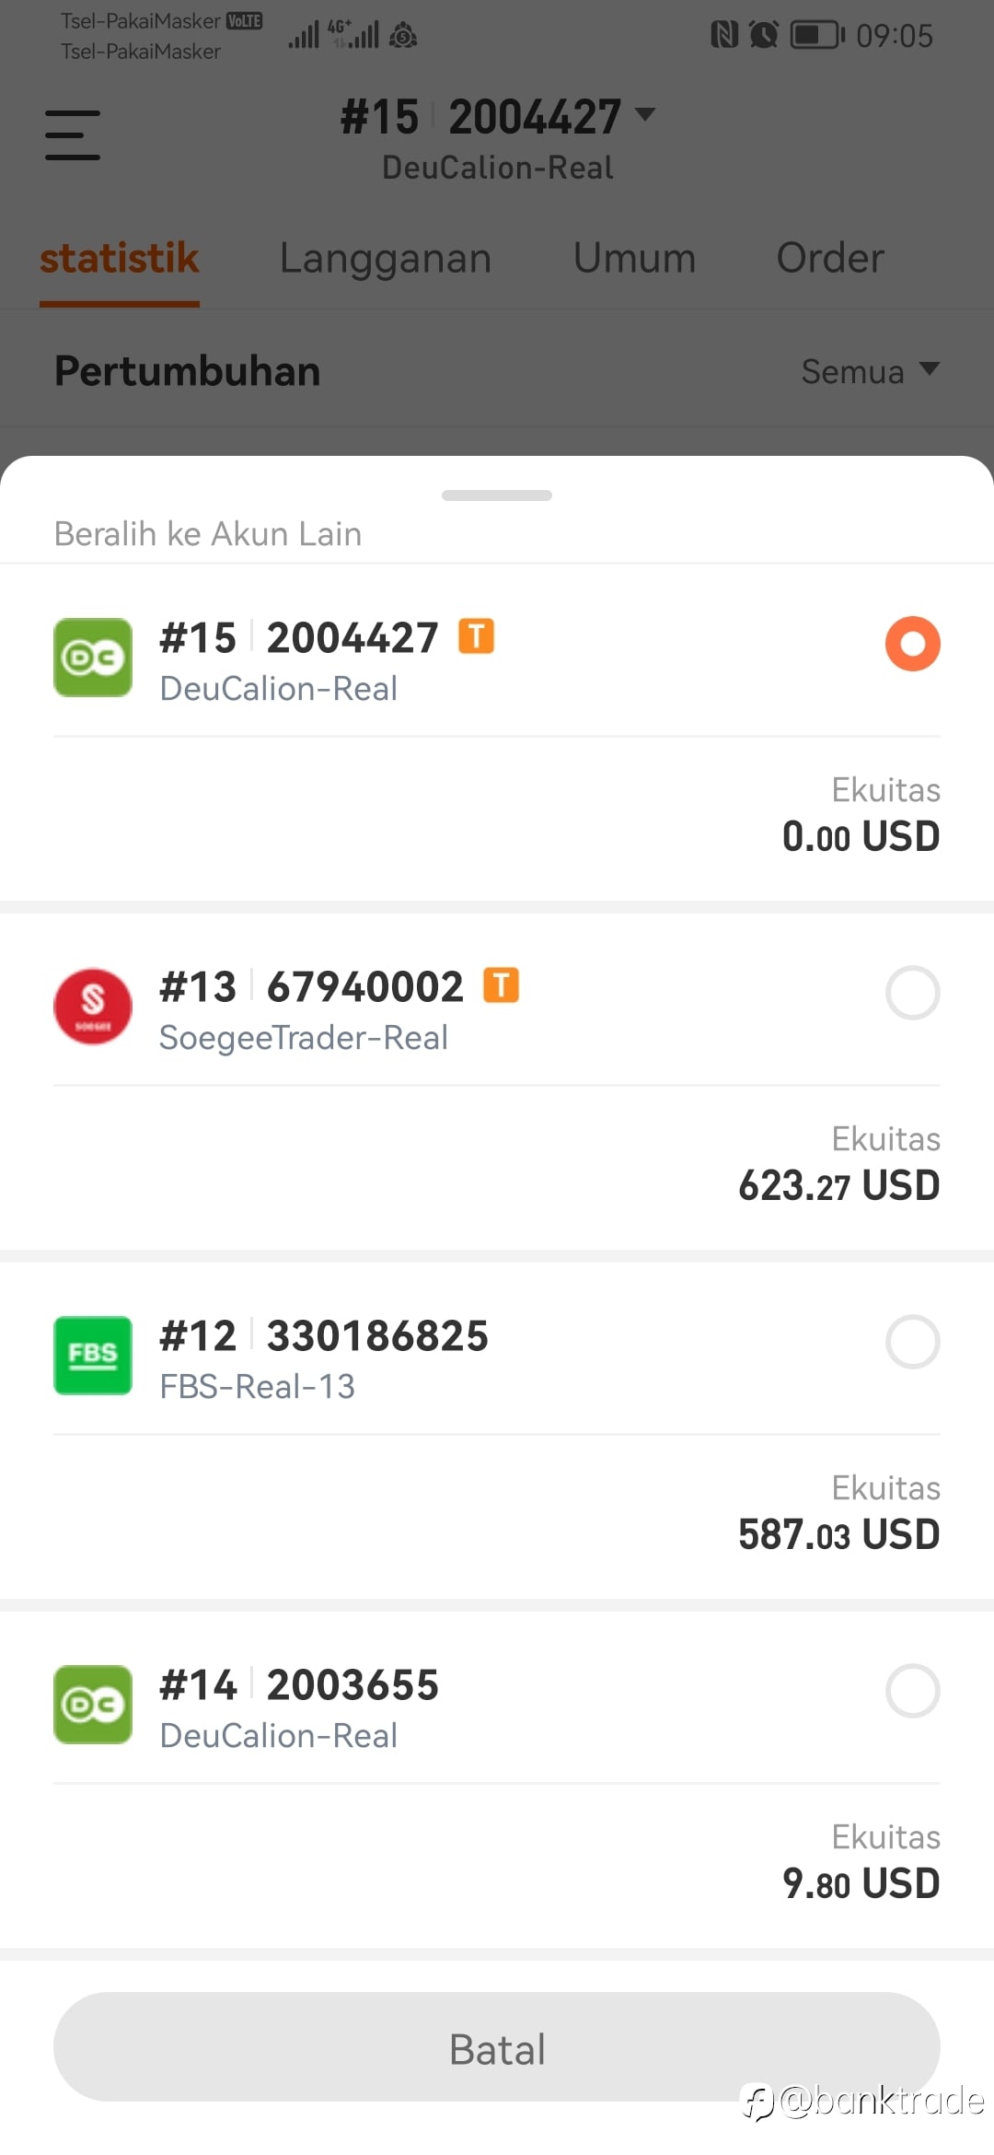Open the Order tab
The height and width of the screenshot is (2155, 994).
point(829,258)
